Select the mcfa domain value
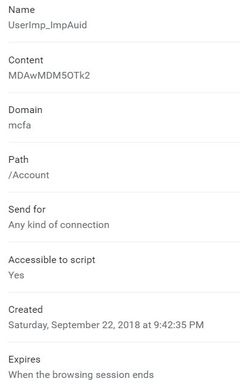240x389 pixels. coord(20,125)
